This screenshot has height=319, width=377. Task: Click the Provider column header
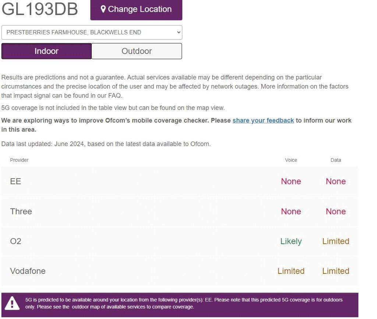19,160
